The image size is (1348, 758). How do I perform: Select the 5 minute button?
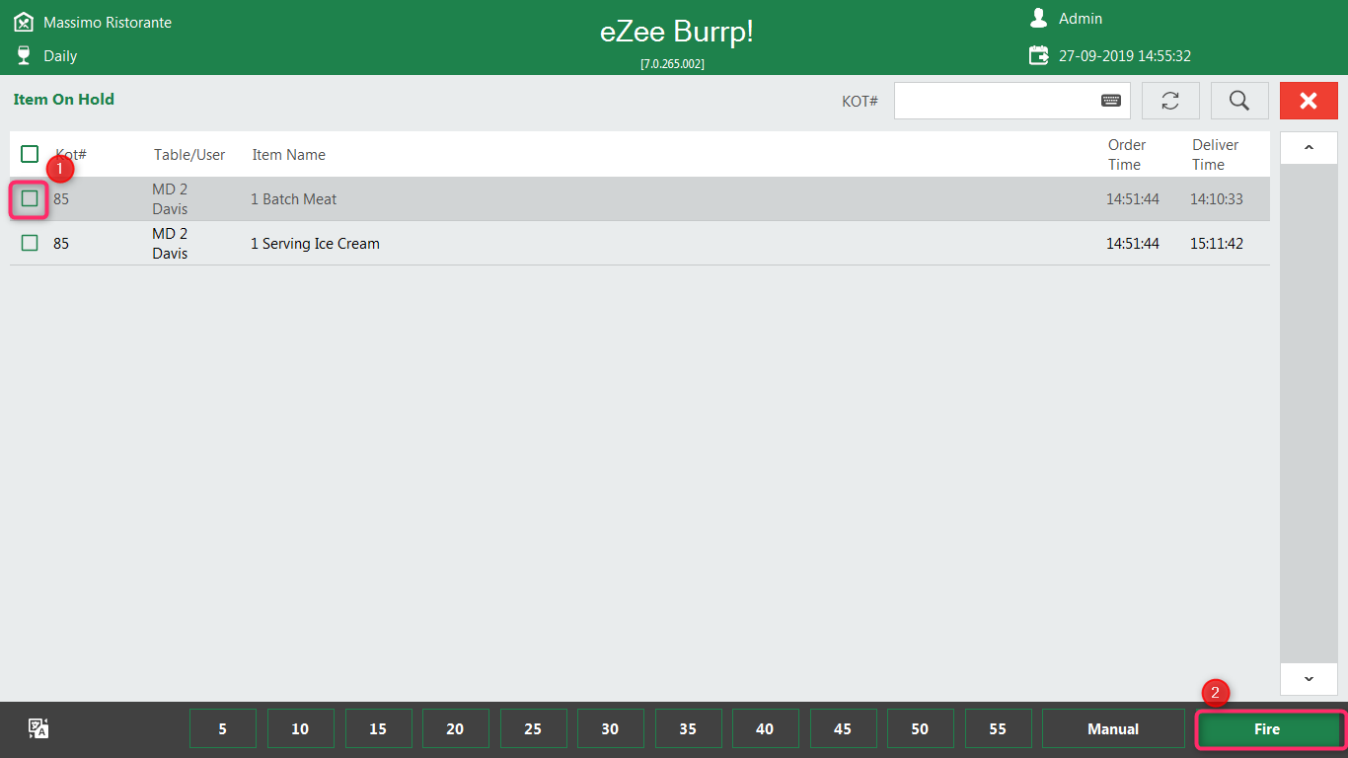click(x=223, y=729)
